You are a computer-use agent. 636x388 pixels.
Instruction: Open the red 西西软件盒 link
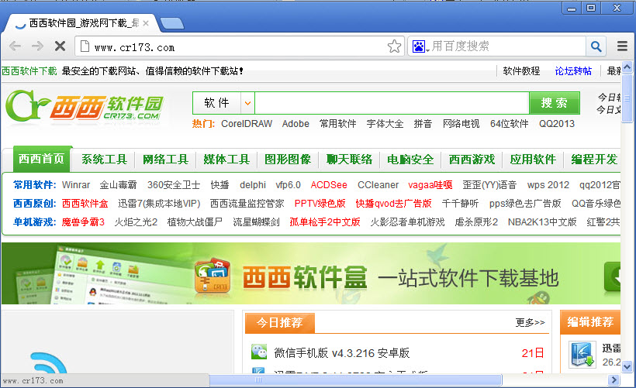[85, 204]
